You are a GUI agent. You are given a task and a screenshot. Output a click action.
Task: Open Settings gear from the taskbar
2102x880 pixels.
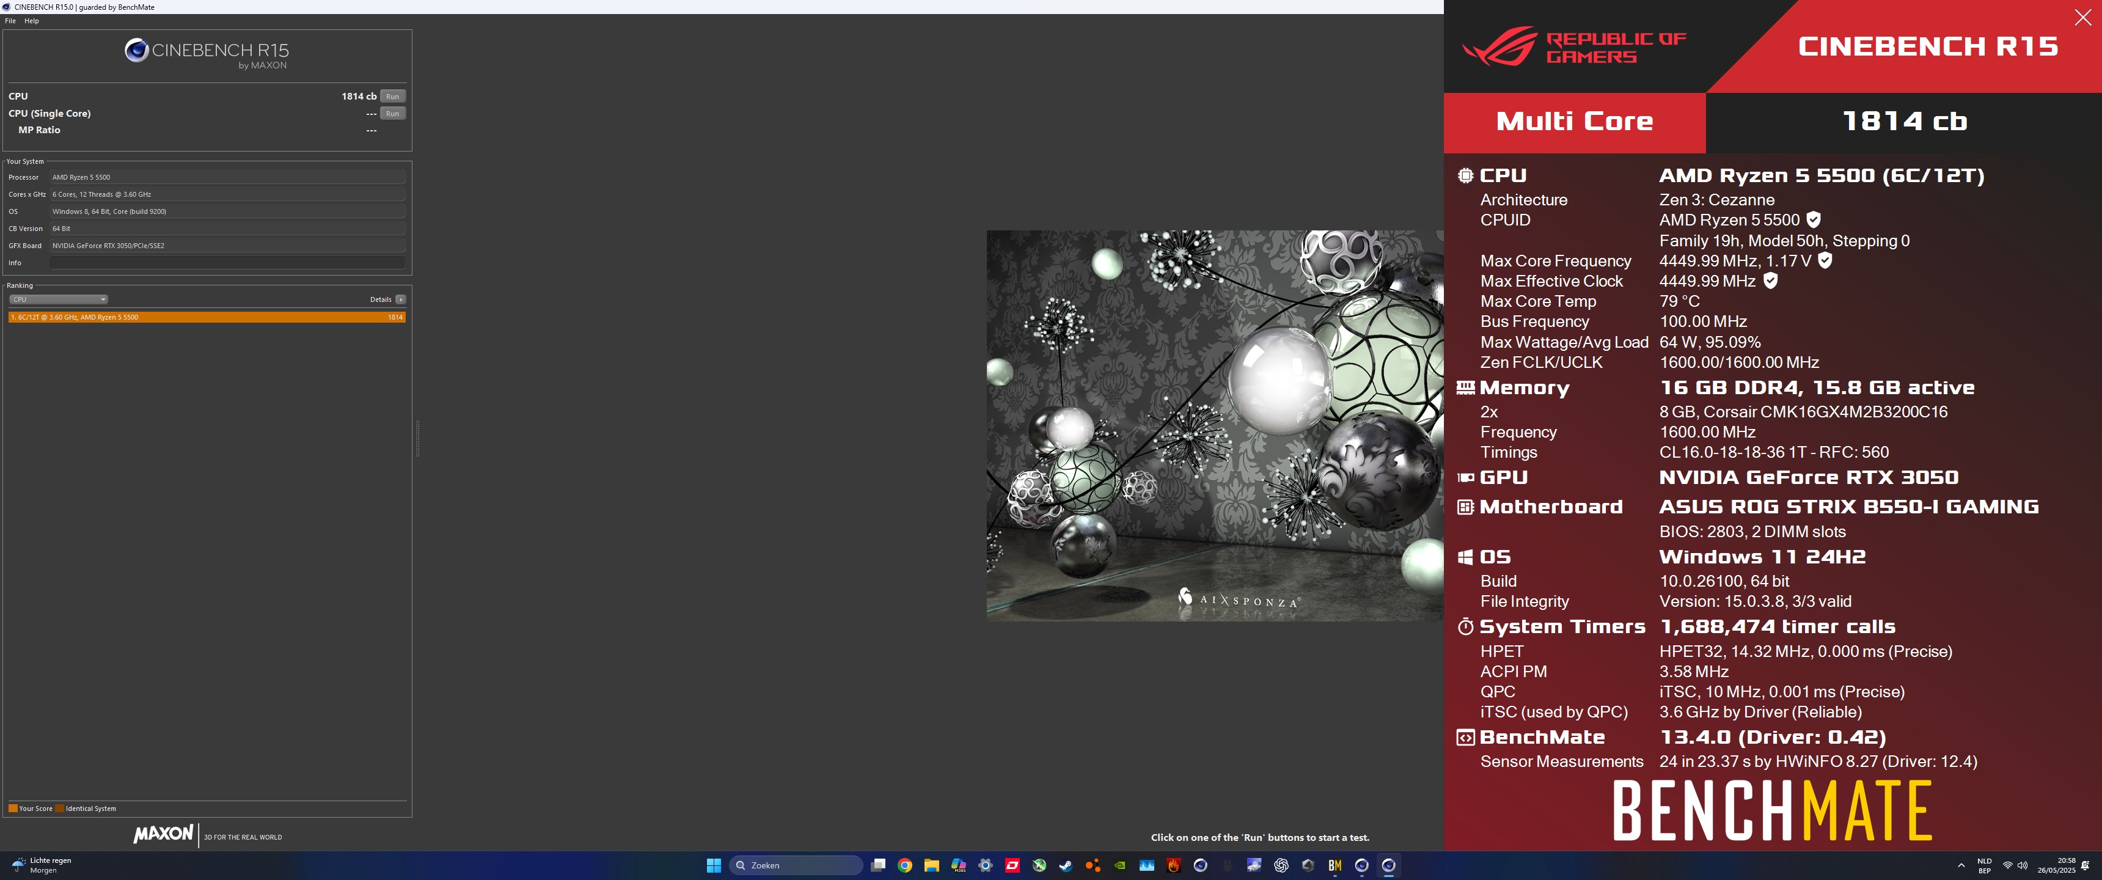[986, 865]
